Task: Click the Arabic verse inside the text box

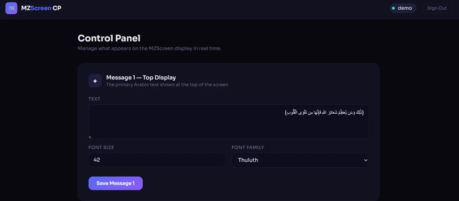Action: click(x=324, y=113)
